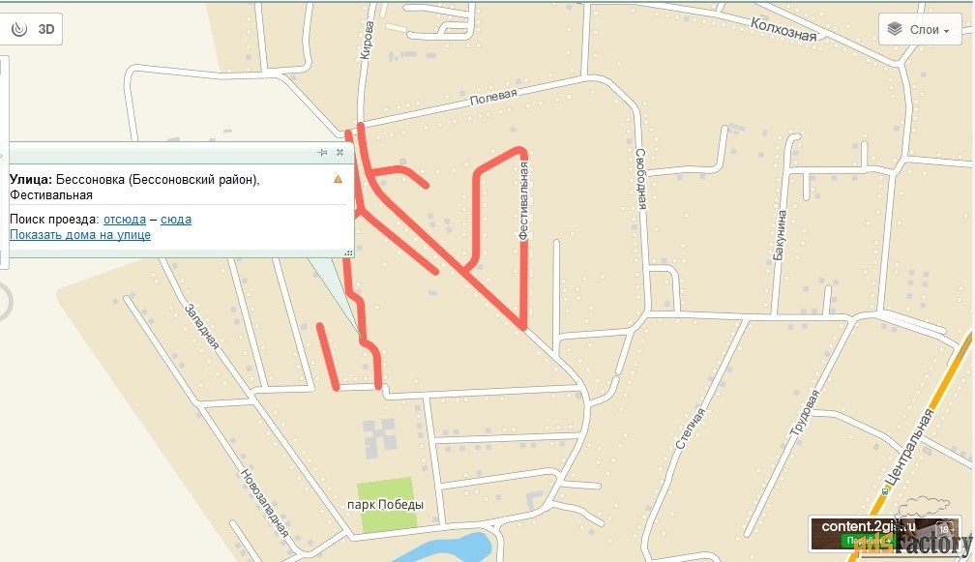Close the Фестивальная street info popup
975x562 pixels.
click(340, 152)
